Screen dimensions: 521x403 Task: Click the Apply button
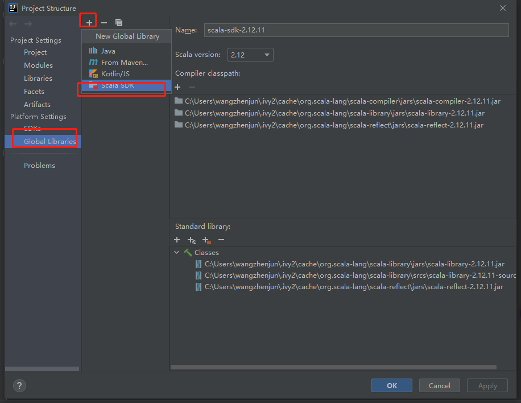coord(487,386)
